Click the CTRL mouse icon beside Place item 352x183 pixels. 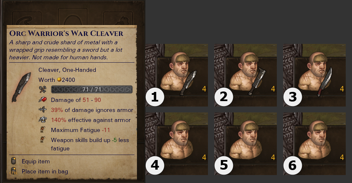click(13, 171)
